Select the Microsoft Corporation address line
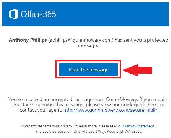 (88, 131)
